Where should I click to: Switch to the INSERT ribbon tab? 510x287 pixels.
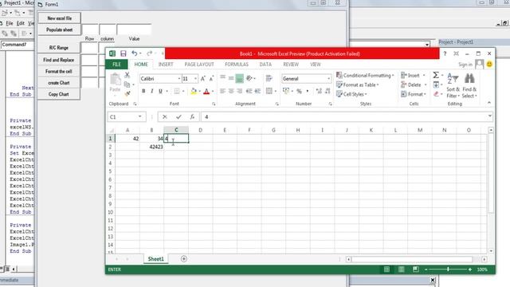pyautogui.click(x=166, y=65)
